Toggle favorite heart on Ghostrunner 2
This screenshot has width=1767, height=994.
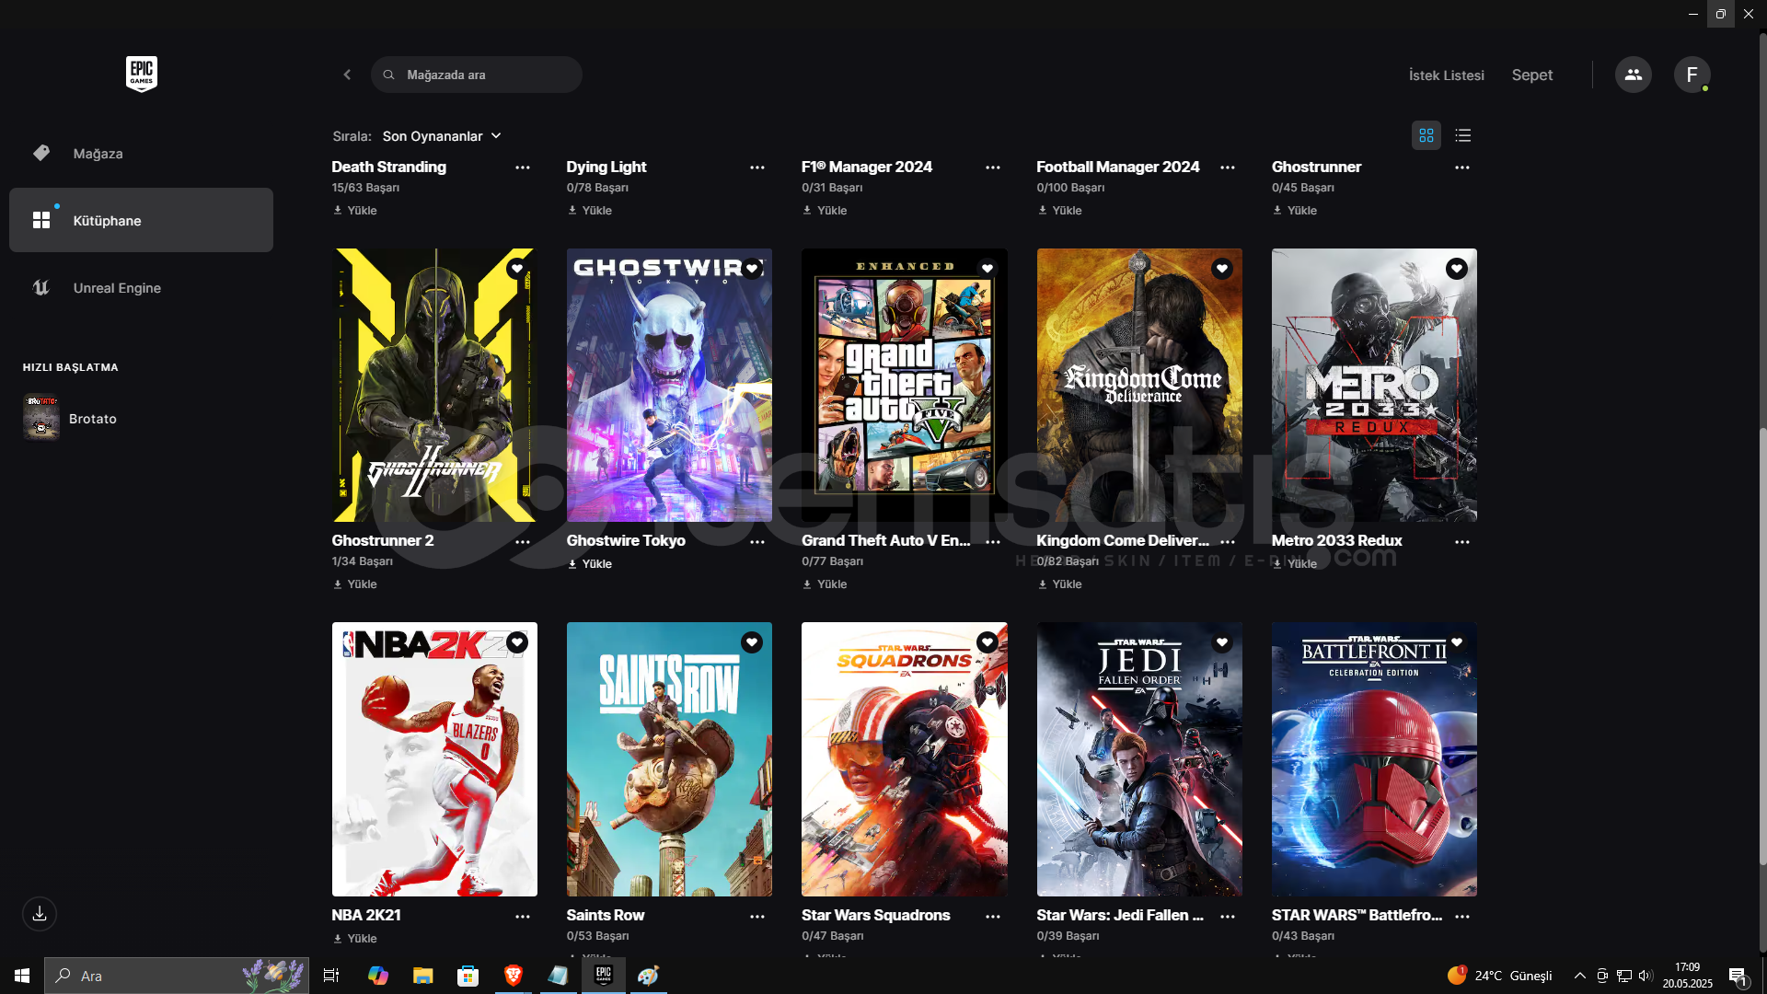[x=517, y=269]
